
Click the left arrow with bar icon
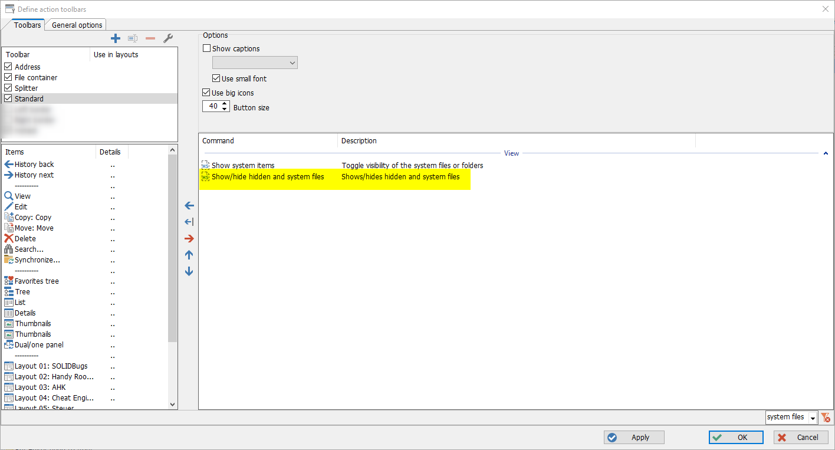tap(189, 222)
